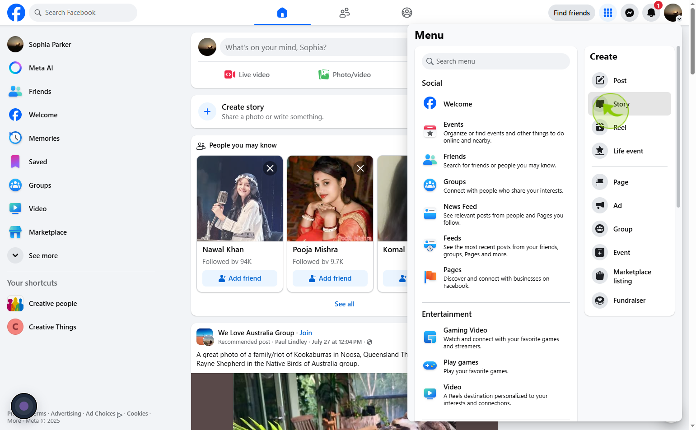Open Meta AI in left sidebar

point(81,68)
